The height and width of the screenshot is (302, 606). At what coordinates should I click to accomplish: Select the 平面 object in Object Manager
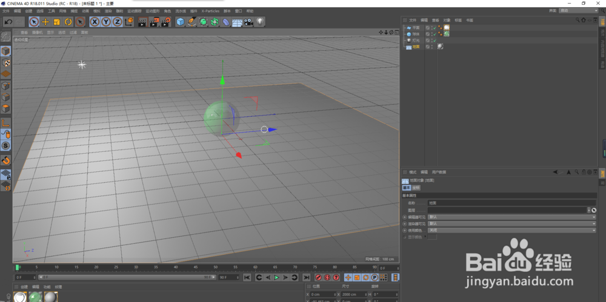tap(416, 28)
